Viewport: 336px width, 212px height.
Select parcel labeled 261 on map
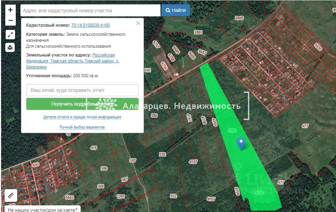pos(148,70)
